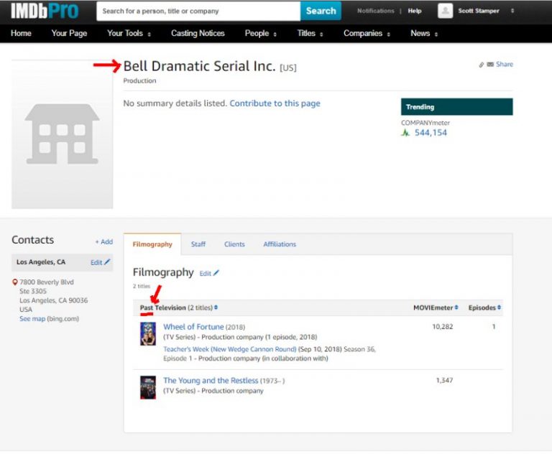
Task: Click the IMDbPro logo
Action: [x=45, y=11]
